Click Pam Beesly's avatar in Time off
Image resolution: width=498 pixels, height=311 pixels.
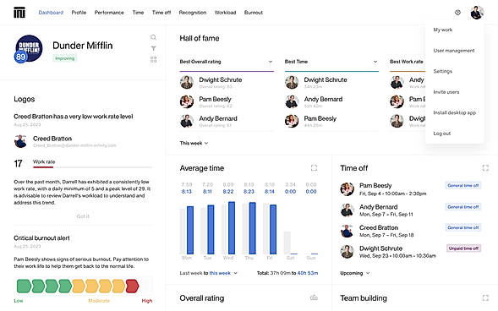pyautogui.click(x=347, y=189)
